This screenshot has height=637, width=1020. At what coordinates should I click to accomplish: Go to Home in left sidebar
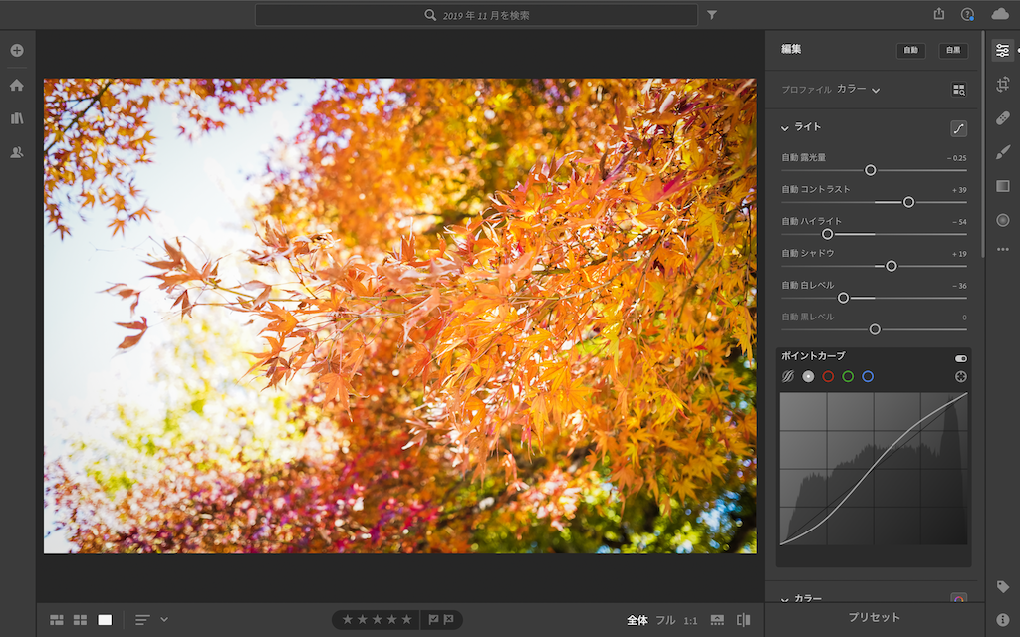coord(17,86)
